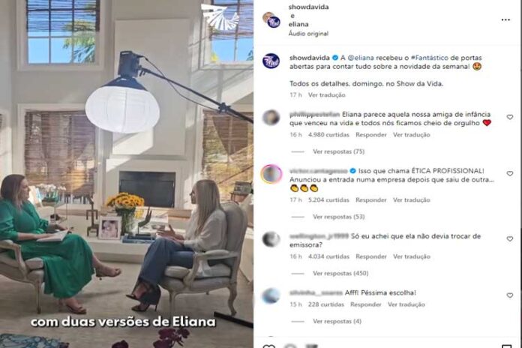
Task: Open the @eliana mention in caption
Action: [x=361, y=58]
